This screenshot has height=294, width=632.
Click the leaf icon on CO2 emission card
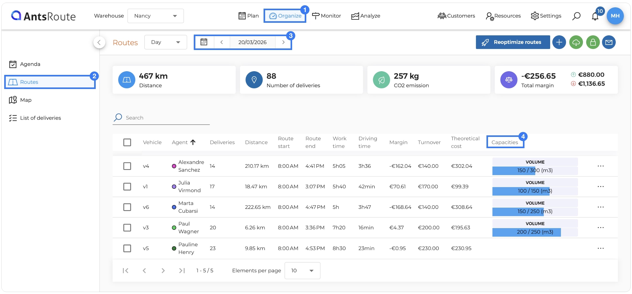[x=381, y=80]
